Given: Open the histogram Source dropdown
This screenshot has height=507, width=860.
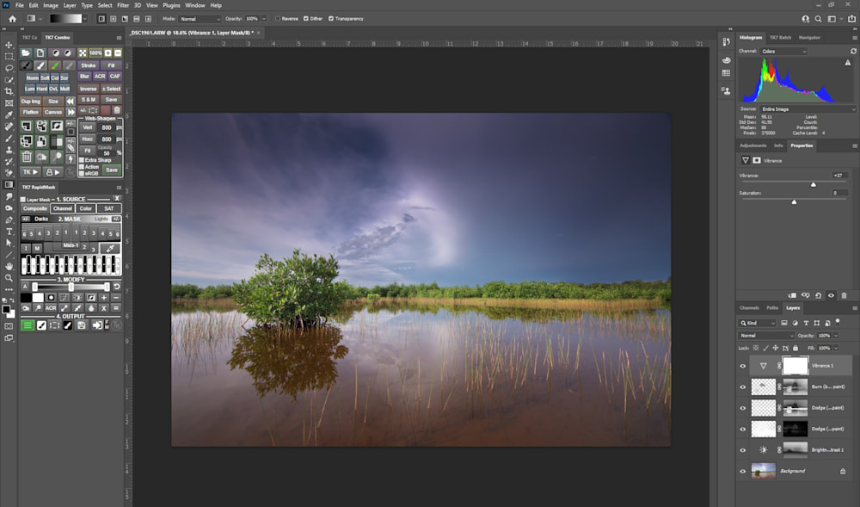Looking at the screenshot, I should point(808,109).
